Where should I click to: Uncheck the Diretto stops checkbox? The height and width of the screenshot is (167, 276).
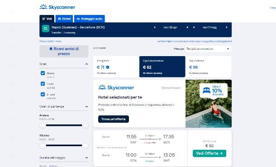43,73
